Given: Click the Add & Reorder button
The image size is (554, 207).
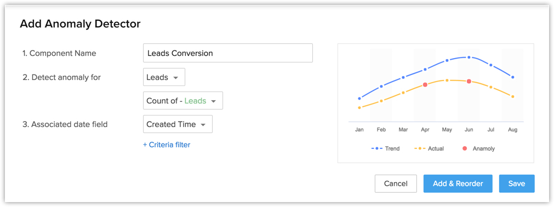Looking at the screenshot, I should coord(458,183).
